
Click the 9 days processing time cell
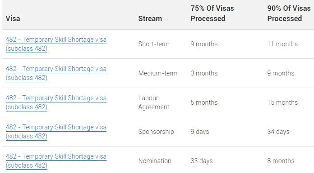click(200, 132)
